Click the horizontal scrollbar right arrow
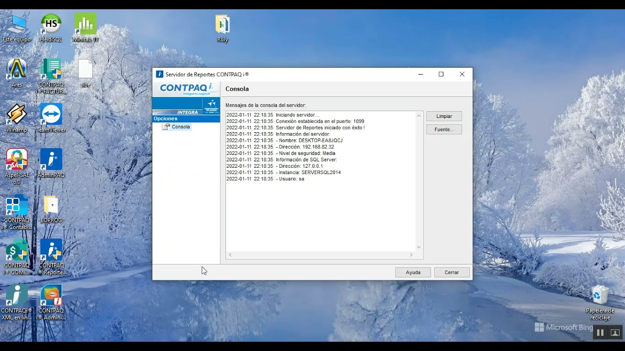This screenshot has height=351, width=625. click(x=411, y=255)
